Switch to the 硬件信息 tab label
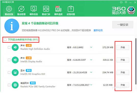This screenshot has width=137, height=93. tap(34, 14)
